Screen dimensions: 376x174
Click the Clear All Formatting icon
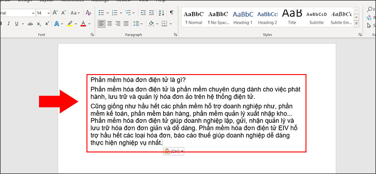(x=88, y=13)
